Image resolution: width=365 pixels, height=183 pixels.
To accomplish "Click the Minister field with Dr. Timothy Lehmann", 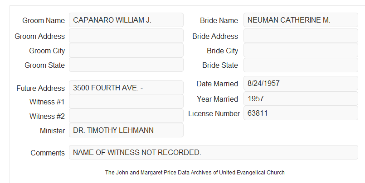I will click(126, 130).
